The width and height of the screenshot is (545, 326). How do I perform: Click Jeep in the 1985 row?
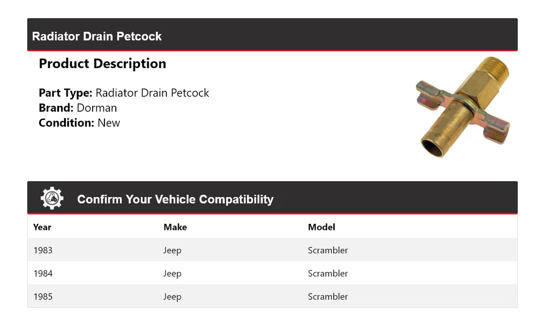pyautogui.click(x=172, y=297)
